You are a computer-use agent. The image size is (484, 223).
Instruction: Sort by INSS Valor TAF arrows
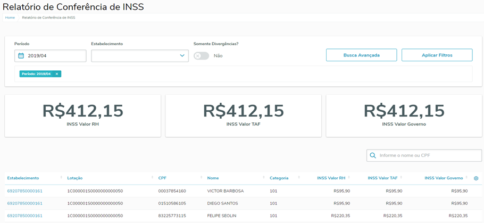pyautogui.click(x=401, y=178)
